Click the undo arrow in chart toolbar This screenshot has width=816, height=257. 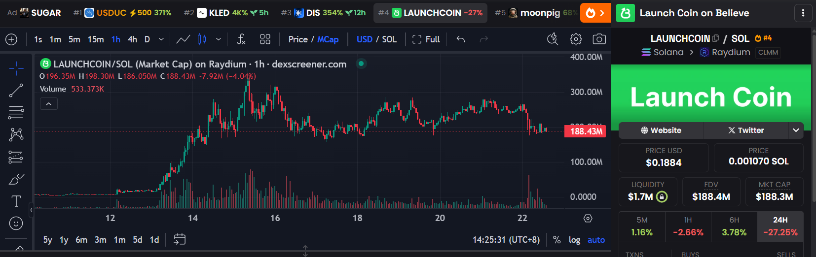461,39
